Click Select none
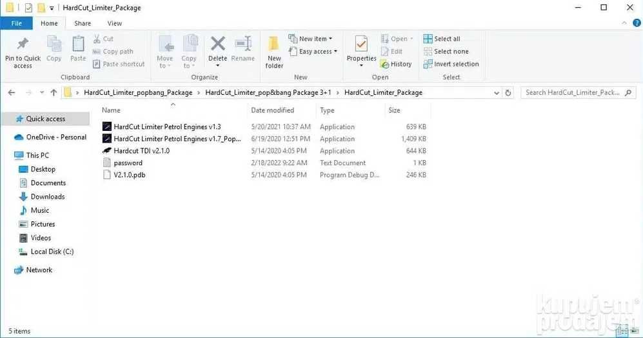643x338 pixels. click(446, 51)
